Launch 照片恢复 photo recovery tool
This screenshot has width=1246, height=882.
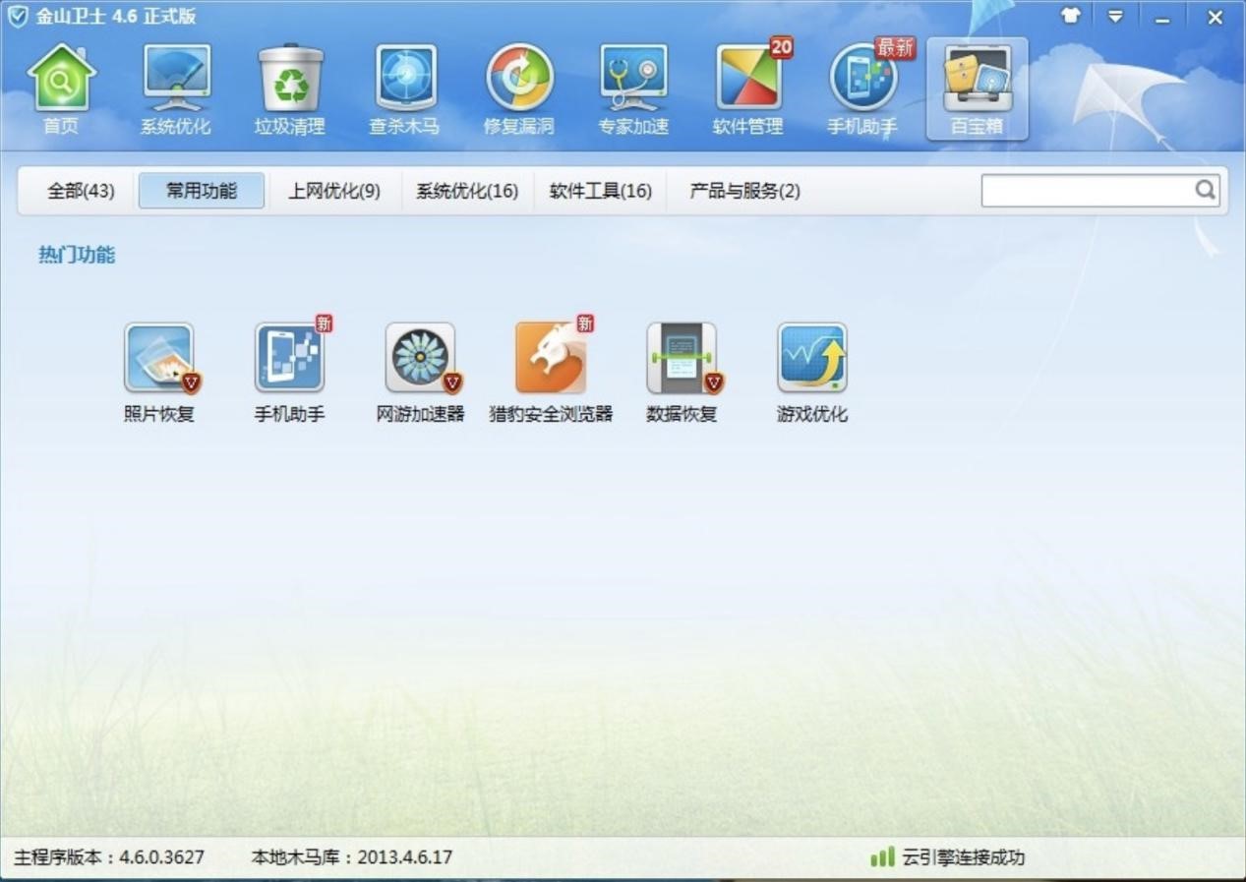(x=159, y=373)
